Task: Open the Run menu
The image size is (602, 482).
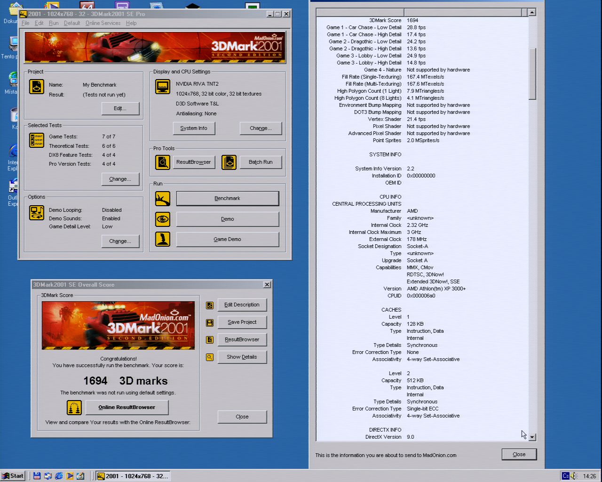Action: 54,23
